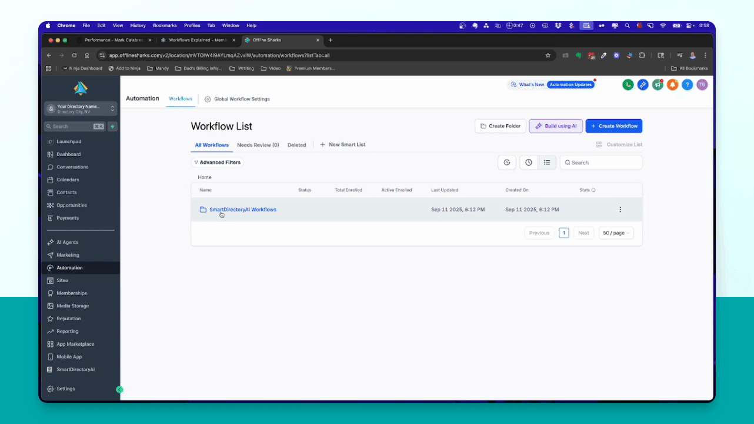The image size is (754, 424).
Task: Select the Workflows tab in Automation header
Action: [x=181, y=99]
